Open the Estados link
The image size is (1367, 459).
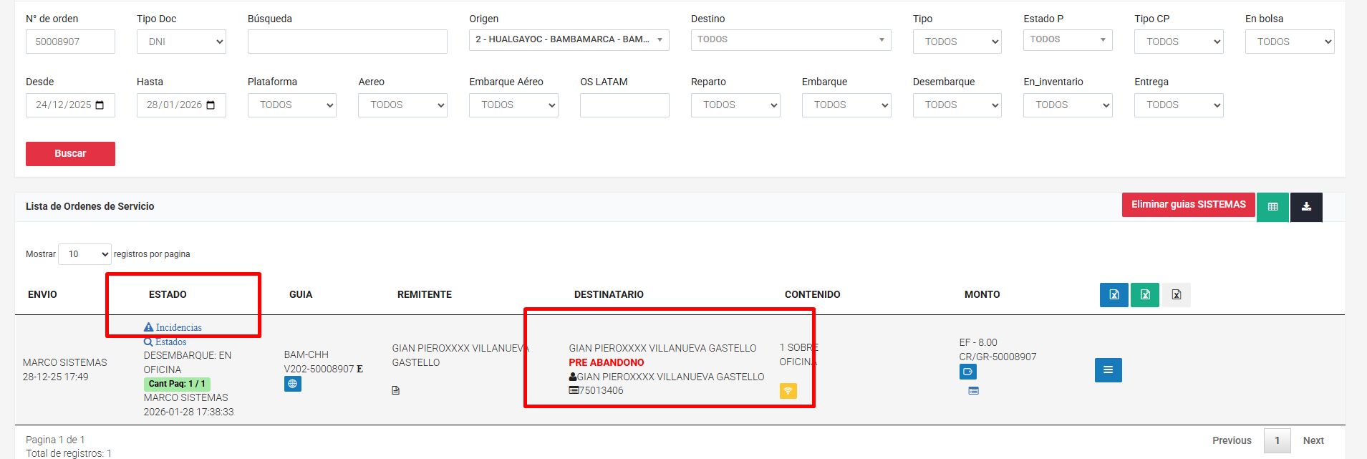pyautogui.click(x=170, y=342)
